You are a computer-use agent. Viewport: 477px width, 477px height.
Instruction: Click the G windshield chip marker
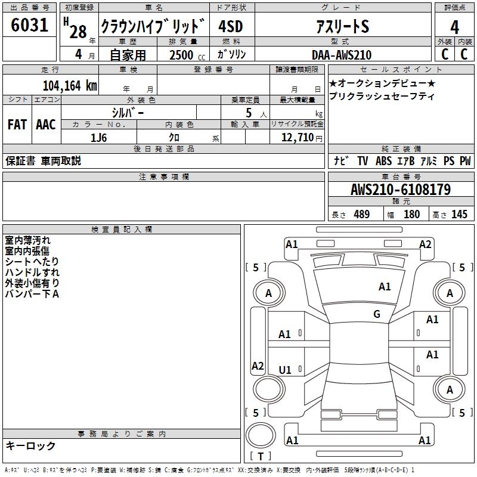point(377,314)
